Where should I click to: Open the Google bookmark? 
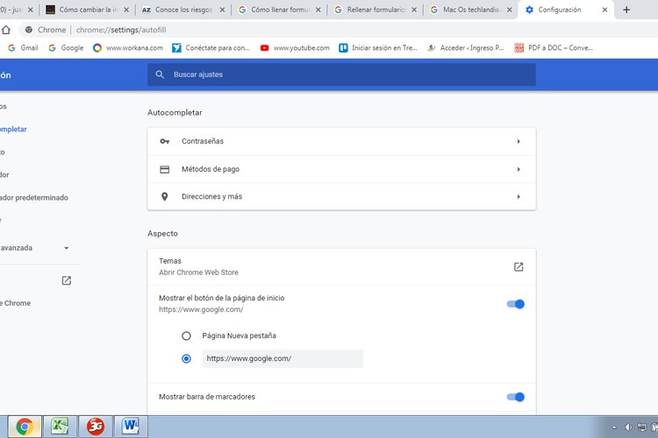pos(67,48)
